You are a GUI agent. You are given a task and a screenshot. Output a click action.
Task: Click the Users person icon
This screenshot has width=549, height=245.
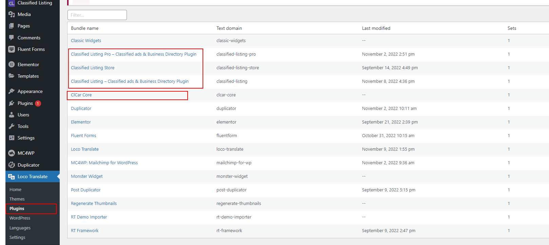tap(12, 115)
